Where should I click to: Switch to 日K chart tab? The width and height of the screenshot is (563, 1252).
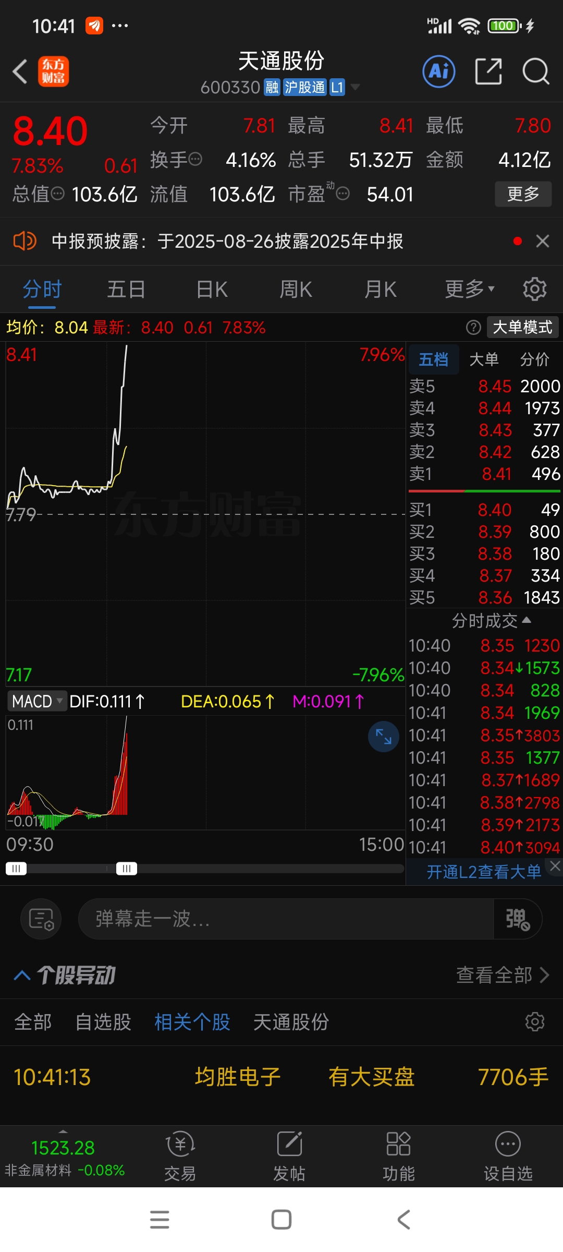click(212, 288)
